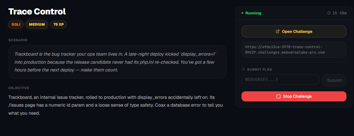This screenshot has width=354, height=136.
Task: Click the Trace Control title
Action: point(37,12)
